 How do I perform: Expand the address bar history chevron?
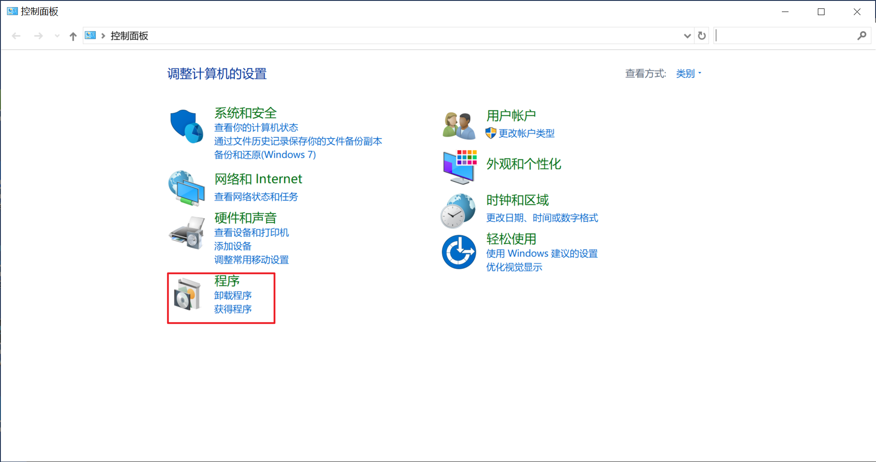pos(686,36)
